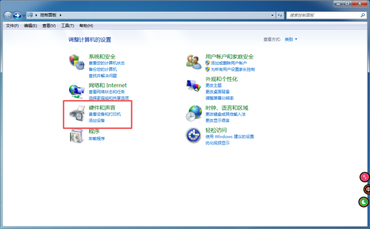The height and width of the screenshot is (229, 370).
Task: Click 调整屏幕分辨率 link
Action: [x=220, y=98]
